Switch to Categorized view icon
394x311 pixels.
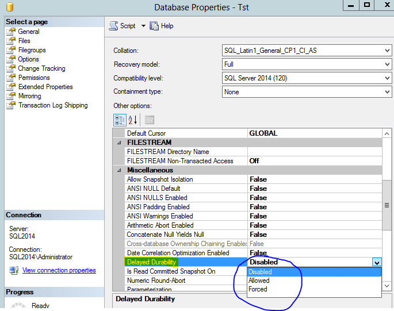[120, 120]
